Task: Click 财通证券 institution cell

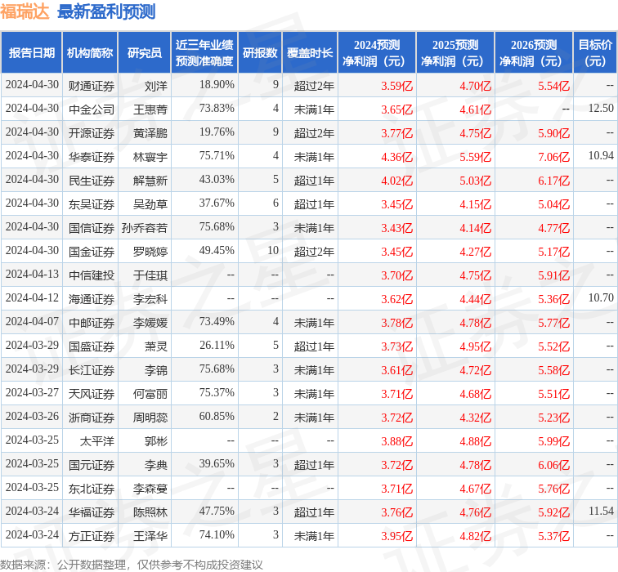Action: coord(92,86)
